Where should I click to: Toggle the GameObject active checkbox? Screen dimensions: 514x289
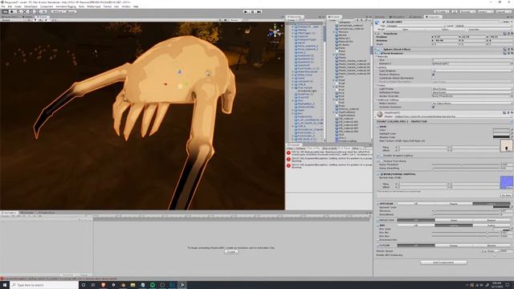click(x=384, y=22)
